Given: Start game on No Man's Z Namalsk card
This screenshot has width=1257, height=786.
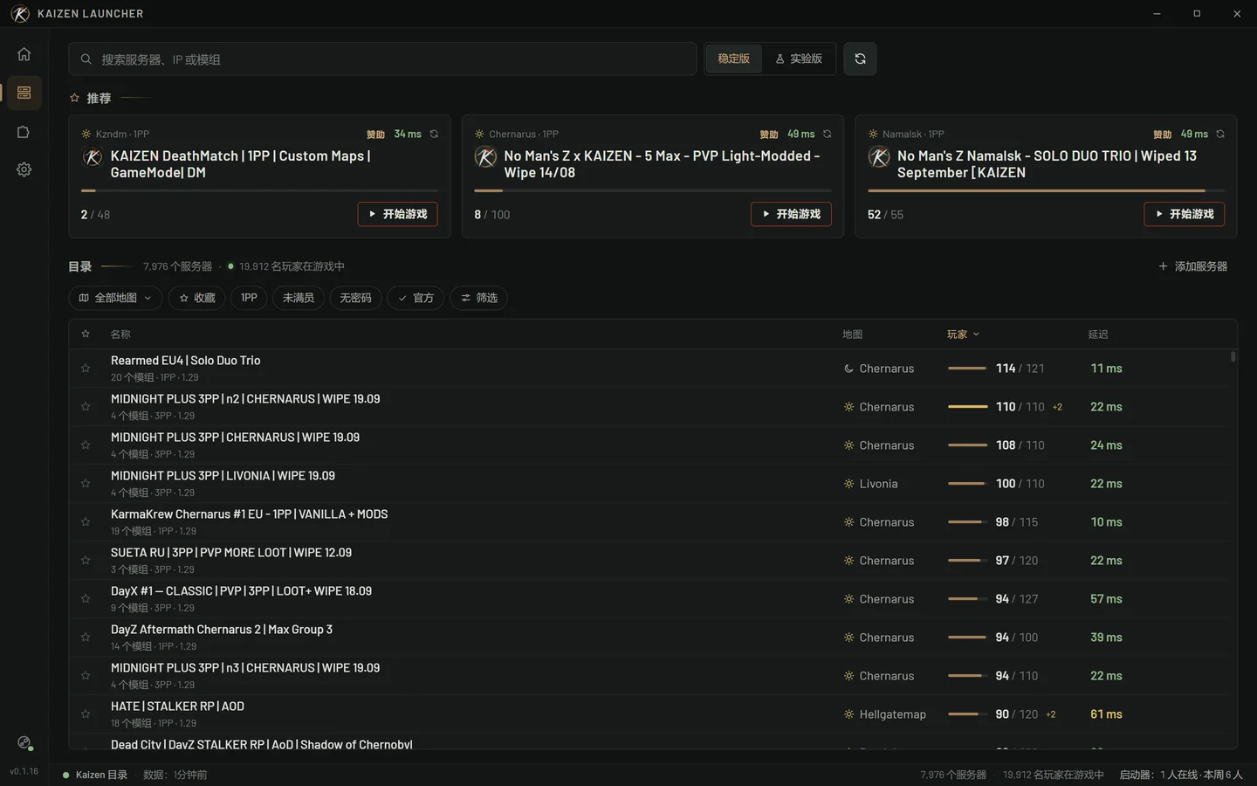Looking at the screenshot, I should [1184, 214].
